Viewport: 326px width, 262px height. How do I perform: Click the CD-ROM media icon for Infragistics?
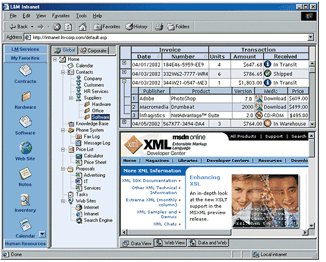pos(259,115)
